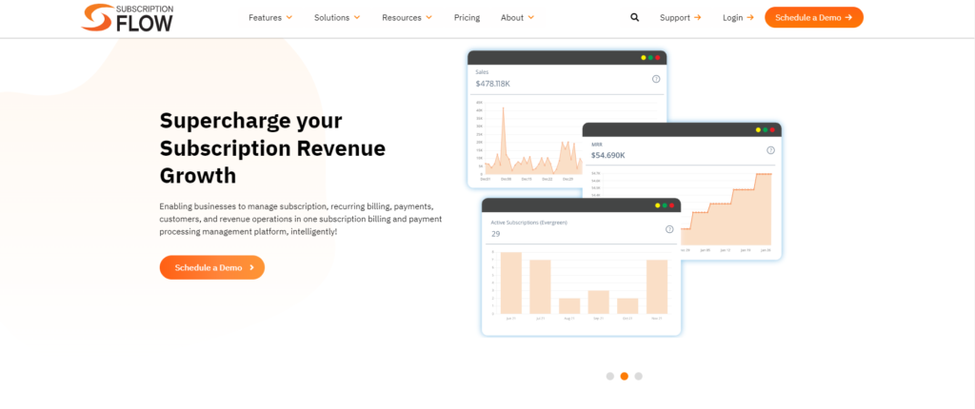
Task: Click red dot on Sales window
Action: pyautogui.click(x=657, y=58)
